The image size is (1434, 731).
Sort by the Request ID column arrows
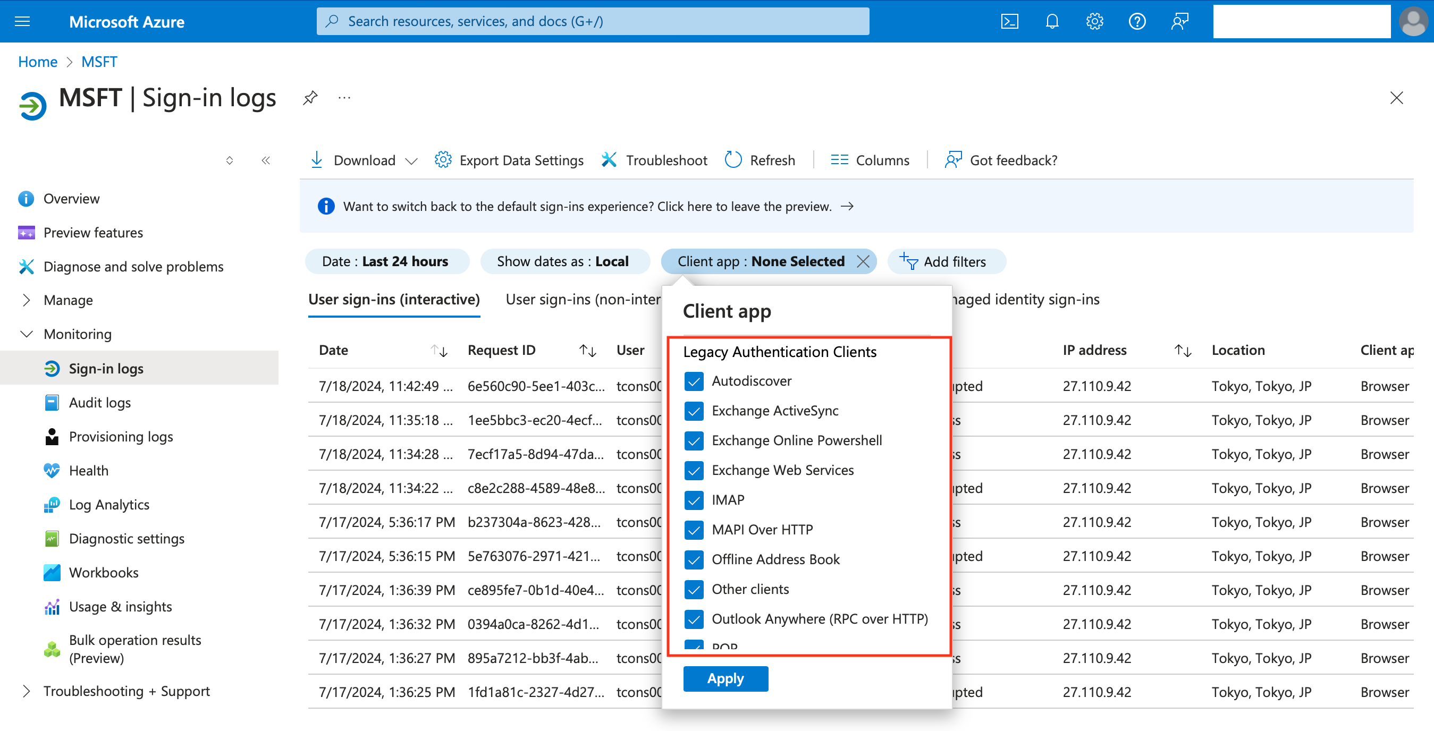(x=588, y=351)
